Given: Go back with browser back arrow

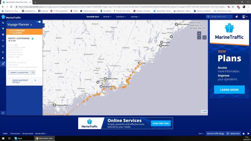Looking at the screenshot, I should coord(3,7).
